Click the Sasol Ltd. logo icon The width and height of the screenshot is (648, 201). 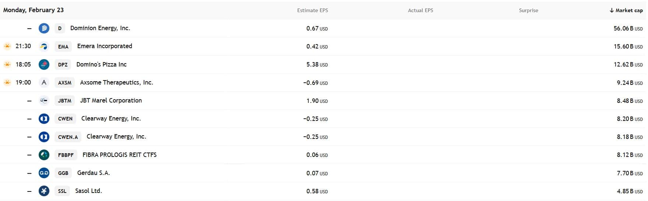[44, 191]
